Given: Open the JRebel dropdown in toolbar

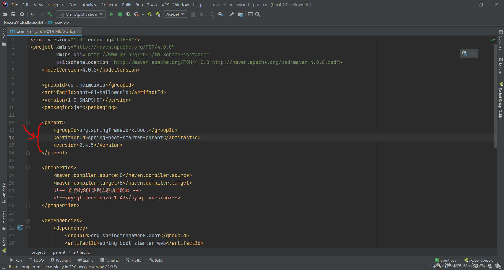Looking at the screenshot, I should [175, 14].
